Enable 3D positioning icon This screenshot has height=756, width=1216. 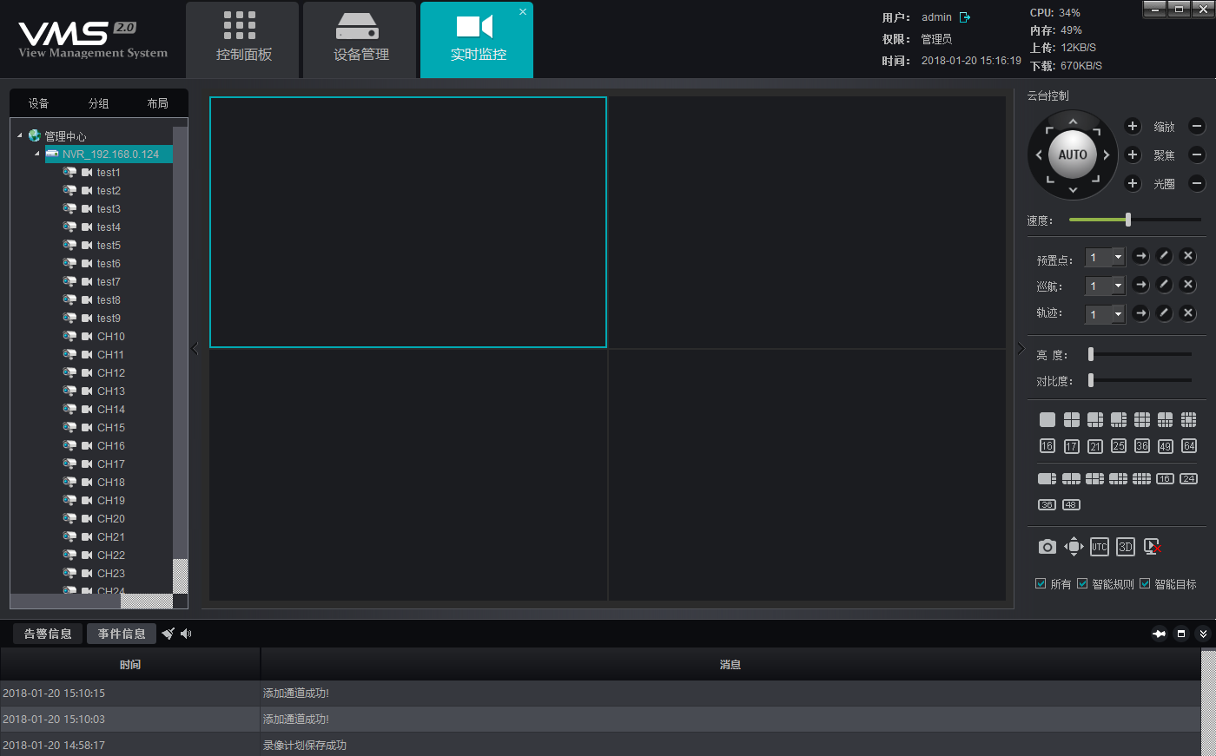point(1126,547)
